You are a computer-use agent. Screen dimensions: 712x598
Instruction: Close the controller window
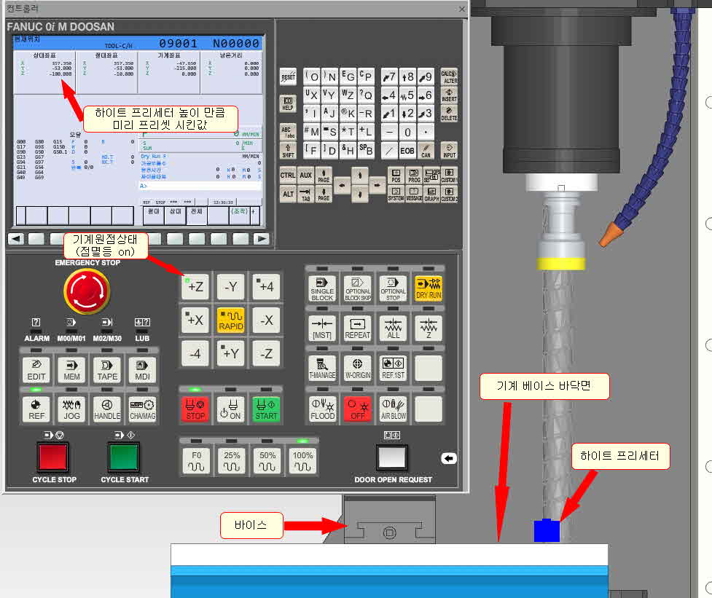[462, 9]
